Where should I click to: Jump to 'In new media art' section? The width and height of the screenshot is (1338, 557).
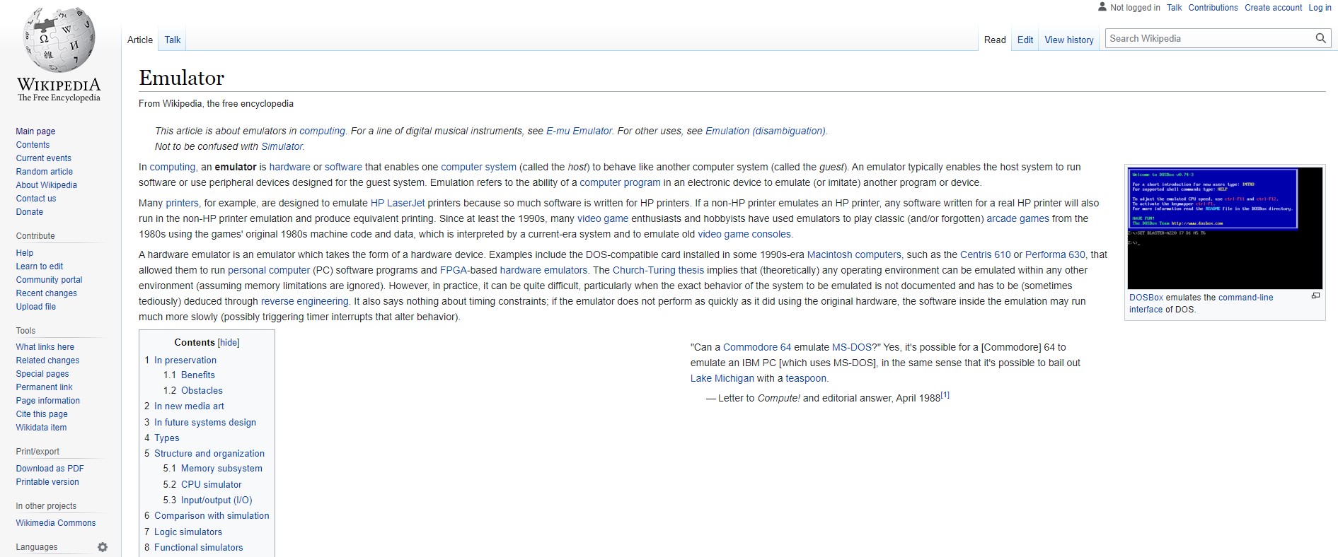(189, 406)
